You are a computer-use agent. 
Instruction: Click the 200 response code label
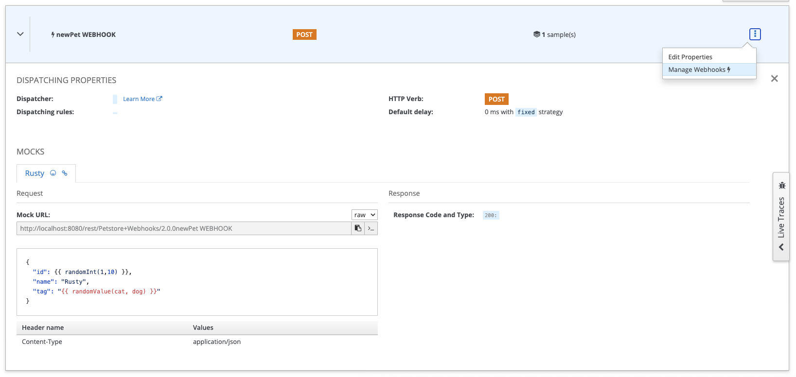pyautogui.click(x=491, y=215)
